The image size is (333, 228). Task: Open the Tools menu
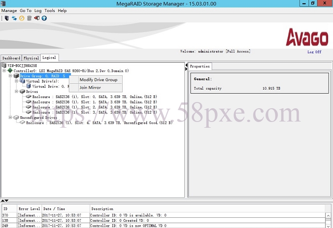[x=50, y=11]
